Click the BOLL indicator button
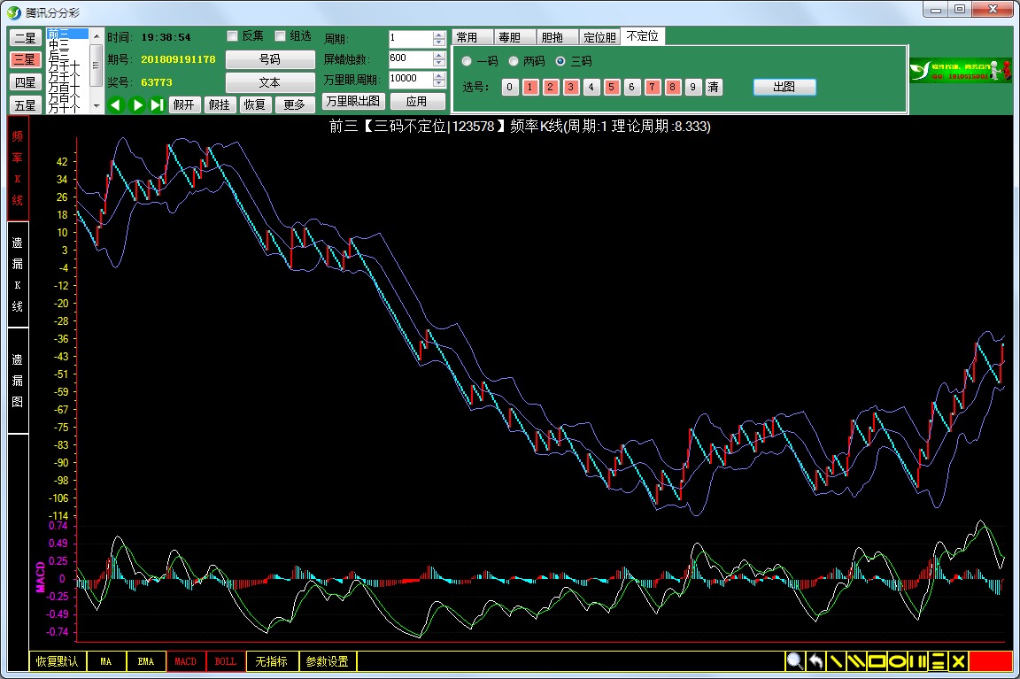Screen dimensions: 1020x679 [226, 661]
